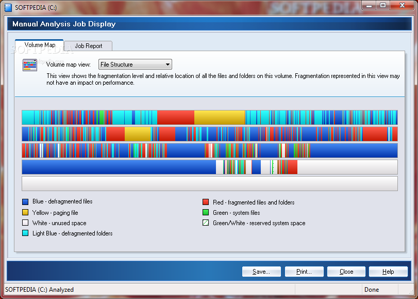Open Help for this dialog
This screenshot has width=418, height=299.
388,272
